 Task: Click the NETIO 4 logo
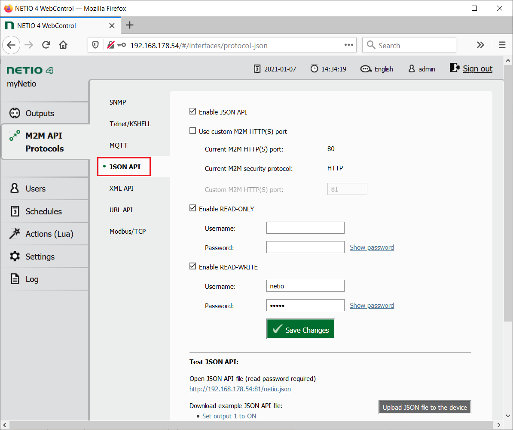[30, 70]
